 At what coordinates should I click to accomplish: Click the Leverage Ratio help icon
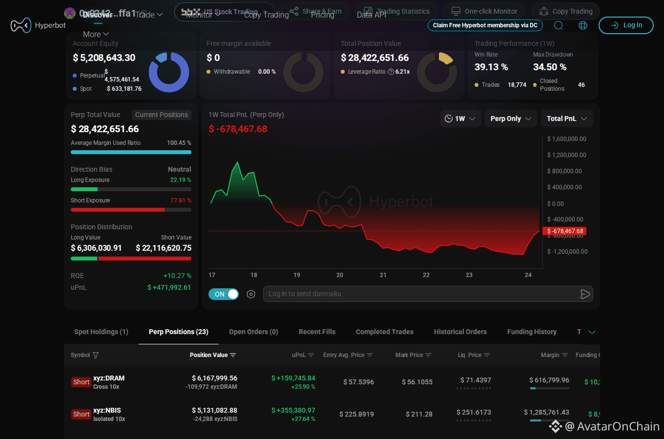pyautogui.click(x=391, y=72)
